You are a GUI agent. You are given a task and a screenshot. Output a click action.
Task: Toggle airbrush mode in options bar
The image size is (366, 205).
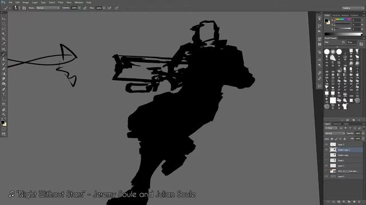(x=109, y=8)
